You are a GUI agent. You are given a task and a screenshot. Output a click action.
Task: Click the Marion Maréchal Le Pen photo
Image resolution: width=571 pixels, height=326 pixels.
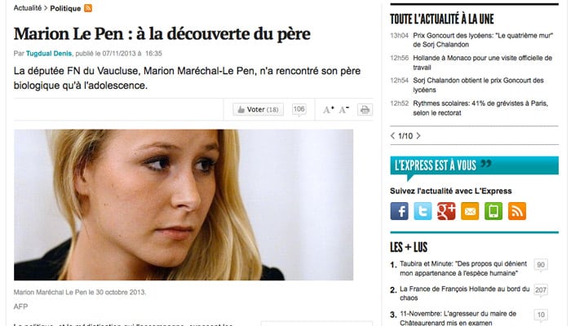click(x=184, y=205)
